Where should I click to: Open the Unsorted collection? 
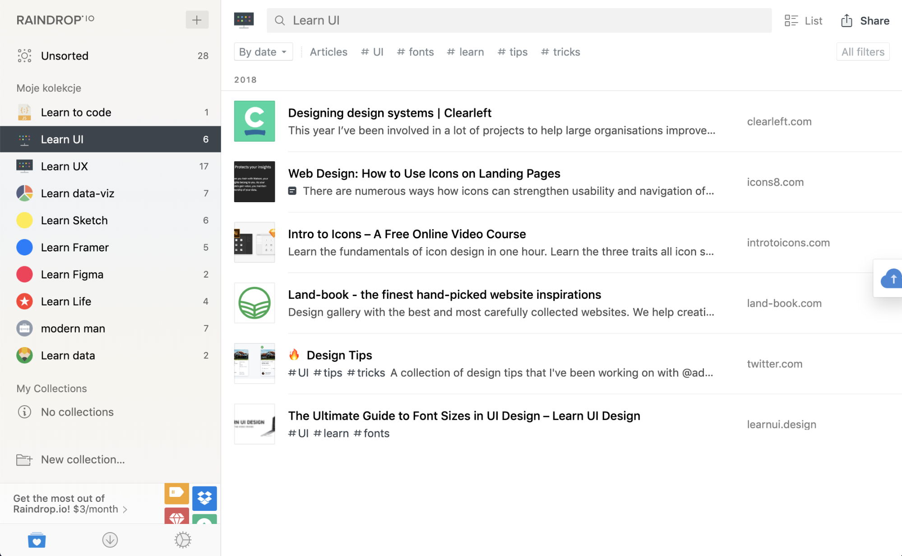tap(110, 56)
